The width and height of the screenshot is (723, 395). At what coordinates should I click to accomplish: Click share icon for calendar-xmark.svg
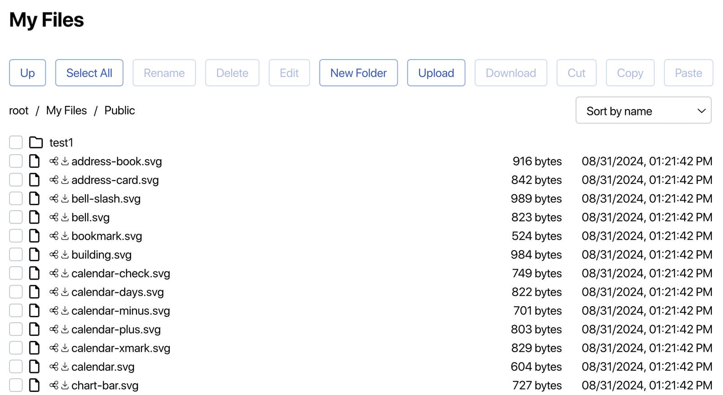pos(54,348)
